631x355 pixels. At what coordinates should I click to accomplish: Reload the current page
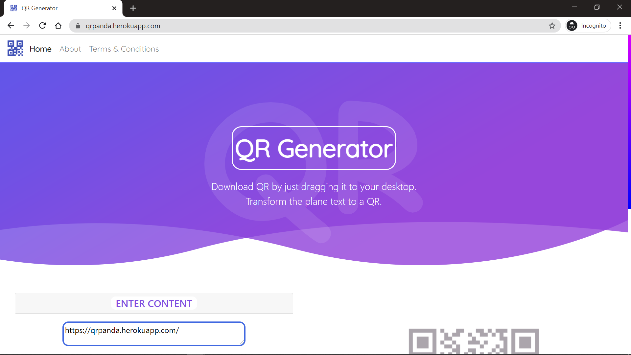42,26
